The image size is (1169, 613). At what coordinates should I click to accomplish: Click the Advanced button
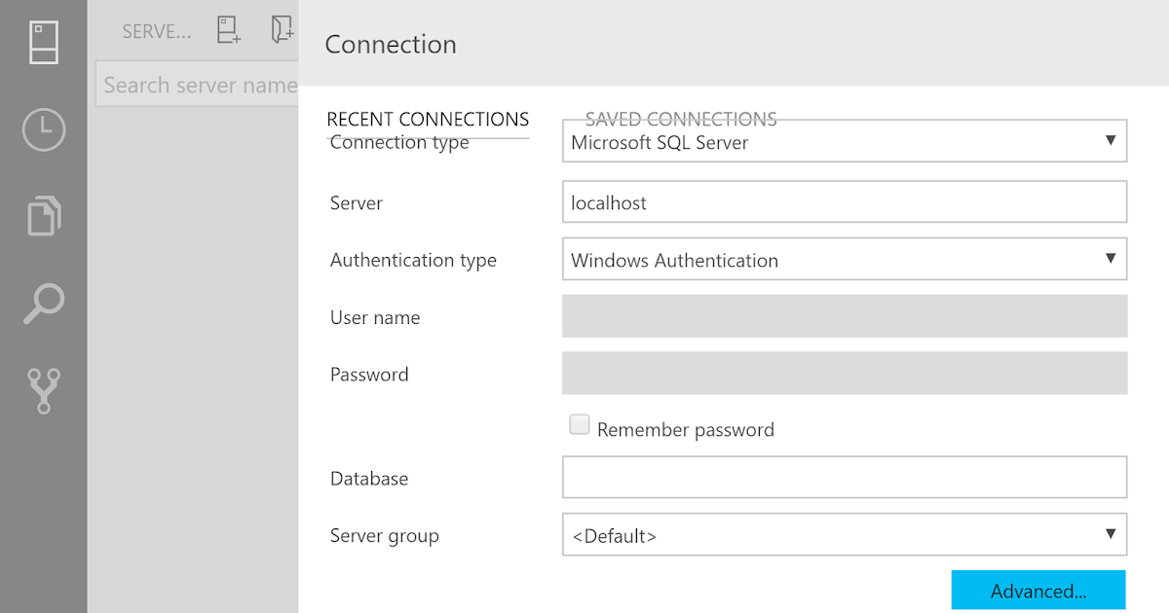point(1038,591)
